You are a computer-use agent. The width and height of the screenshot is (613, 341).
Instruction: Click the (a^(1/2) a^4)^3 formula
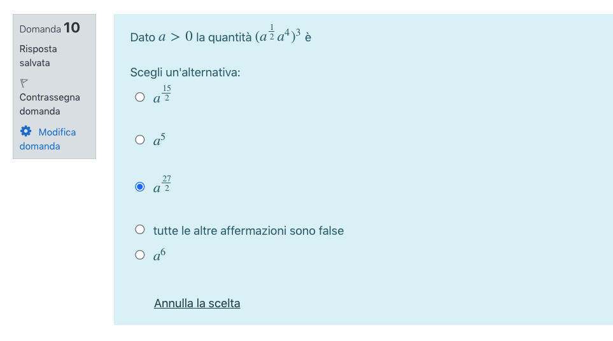278,36
